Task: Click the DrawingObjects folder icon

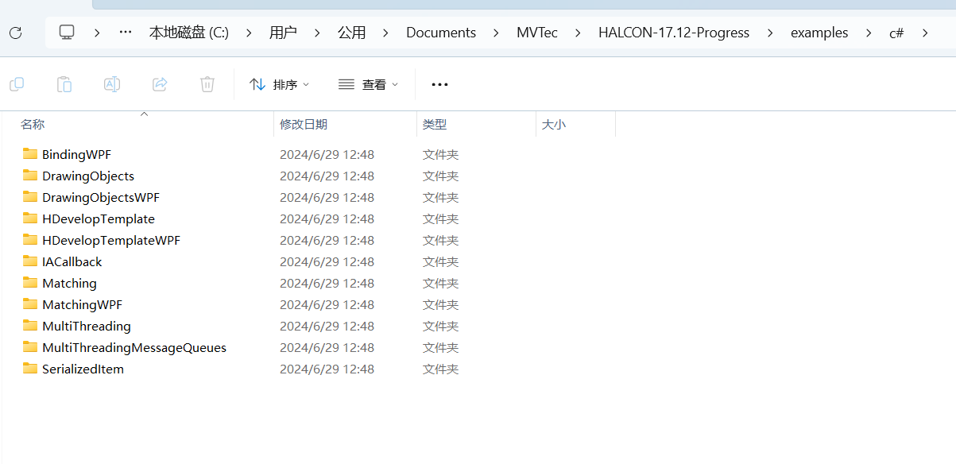Action: (x=30, y=175)
